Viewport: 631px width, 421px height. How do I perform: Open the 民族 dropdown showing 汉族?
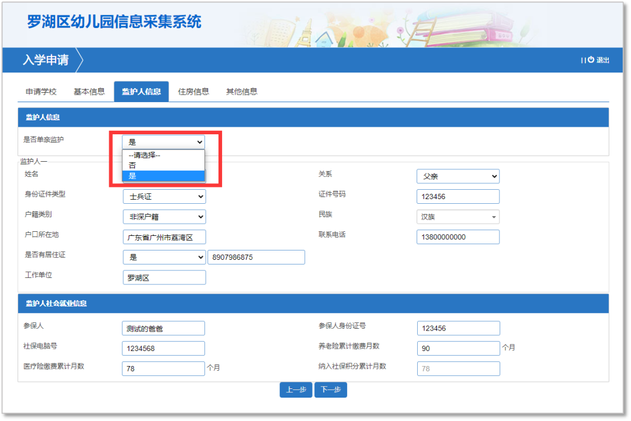pos(457,217)
